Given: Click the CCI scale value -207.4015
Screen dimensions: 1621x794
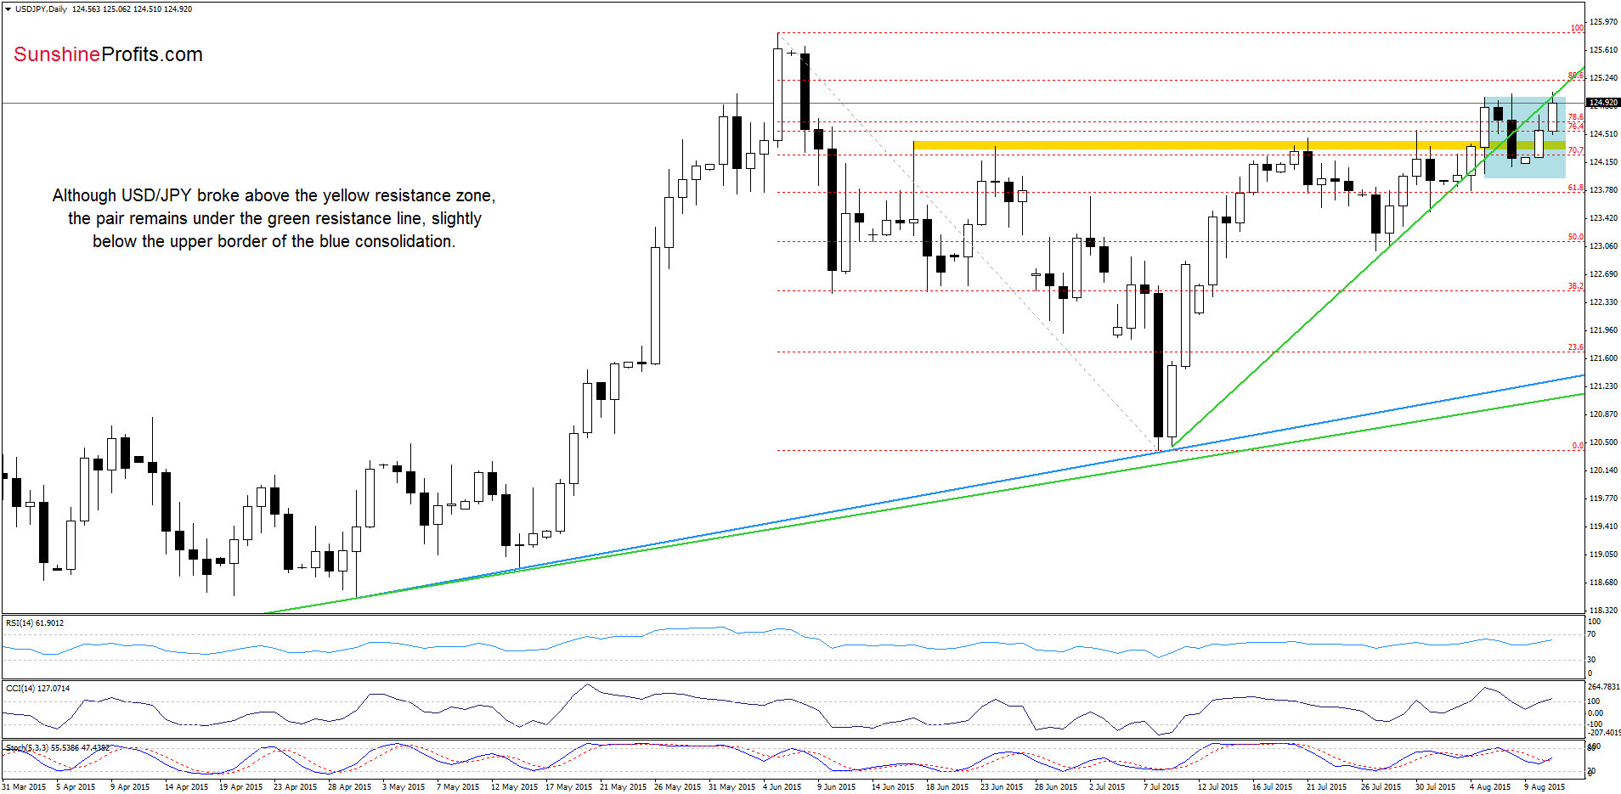Looking at the screenshot, I should tap(1604, 733).
